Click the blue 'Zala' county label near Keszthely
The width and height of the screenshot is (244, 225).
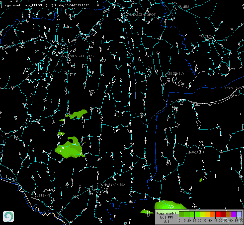[156, 117]
